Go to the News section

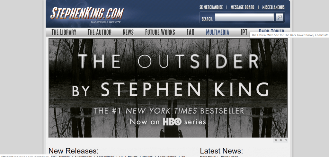coord(128,32)
